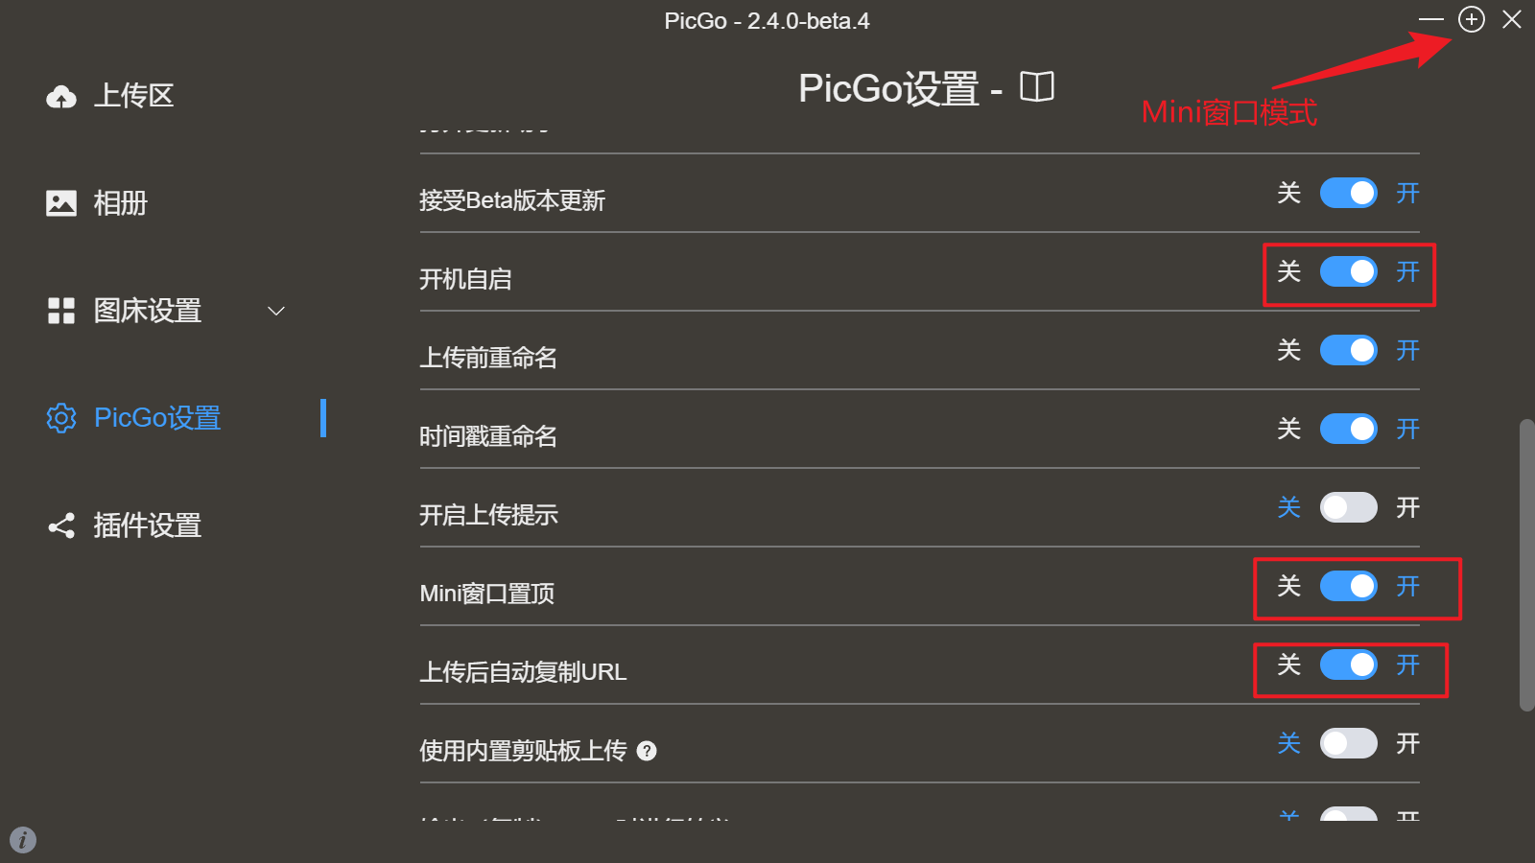Toggle the 开机自启 switch
1535x863 pixels.
[x=1349, y=271]
